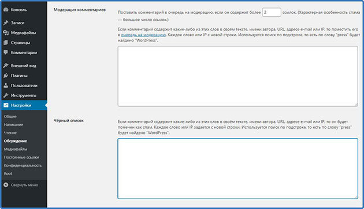Image resolution: width=364 pixels, height=209 pixels.
Task: Focus the Чёрный список text area
Action: [237, 169]
